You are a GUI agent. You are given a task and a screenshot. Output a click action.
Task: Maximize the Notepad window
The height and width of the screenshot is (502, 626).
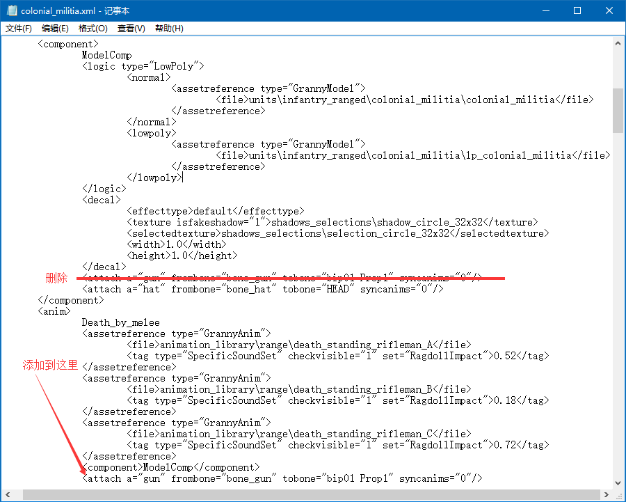(577, 10)
